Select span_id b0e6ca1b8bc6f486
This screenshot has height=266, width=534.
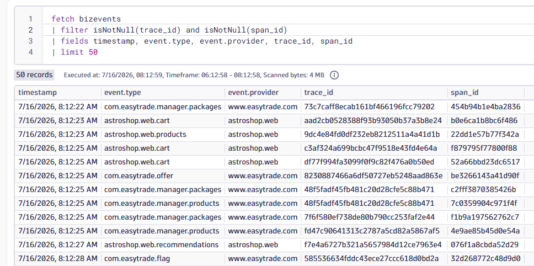click(484, 120)
